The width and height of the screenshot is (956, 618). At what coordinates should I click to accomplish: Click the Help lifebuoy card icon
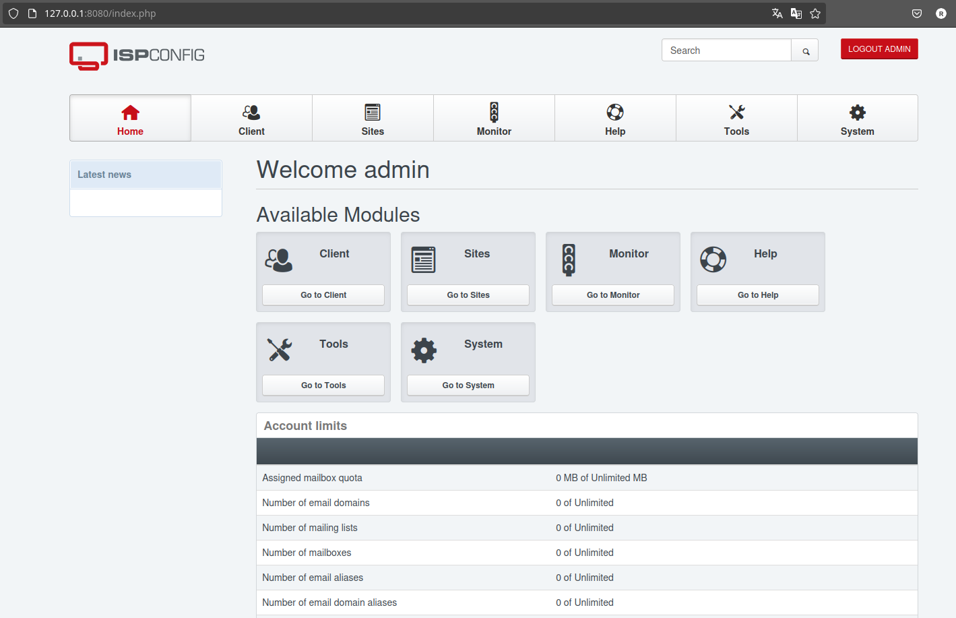tap(713, 259)
